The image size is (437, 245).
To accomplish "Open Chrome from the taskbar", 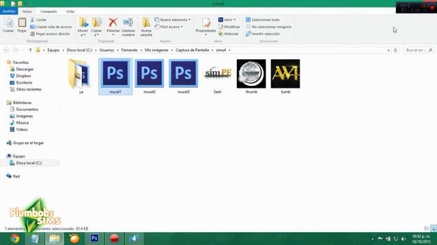I will coord(15,239).
